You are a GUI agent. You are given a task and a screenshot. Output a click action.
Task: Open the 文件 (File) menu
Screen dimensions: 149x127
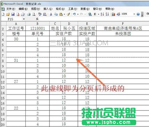11,9
